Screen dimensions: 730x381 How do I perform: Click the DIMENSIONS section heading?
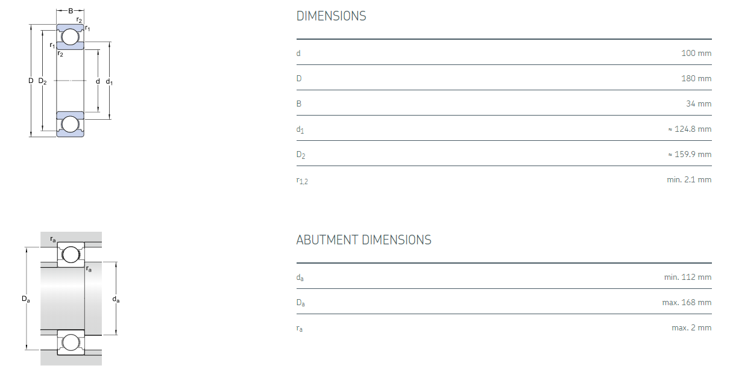click(x=331, y=16)
